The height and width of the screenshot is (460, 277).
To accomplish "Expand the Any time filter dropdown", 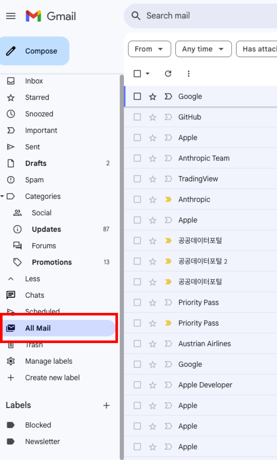I will point(203,49).
